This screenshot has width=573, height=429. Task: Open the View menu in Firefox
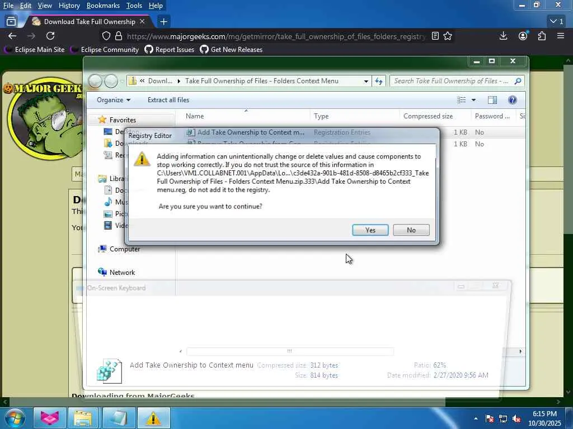[x=45, y=6]
